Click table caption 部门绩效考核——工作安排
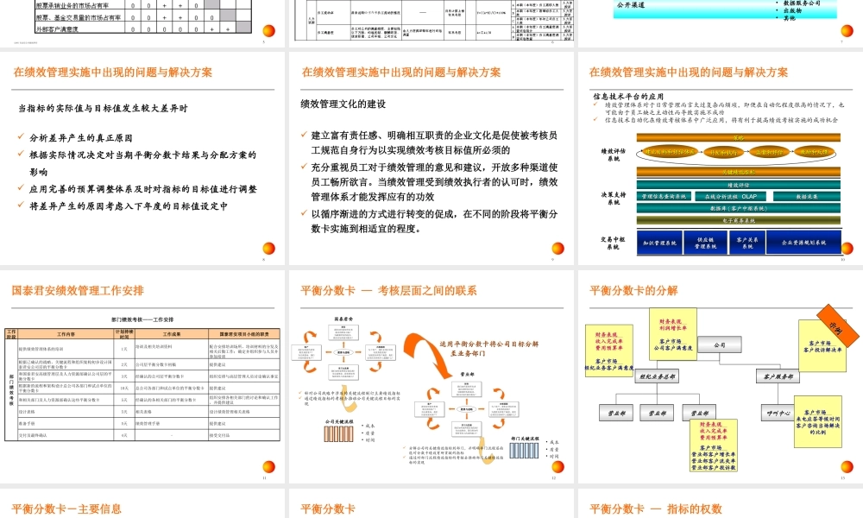Viewport: 863px width, 518px height. [x=142, y=319]
